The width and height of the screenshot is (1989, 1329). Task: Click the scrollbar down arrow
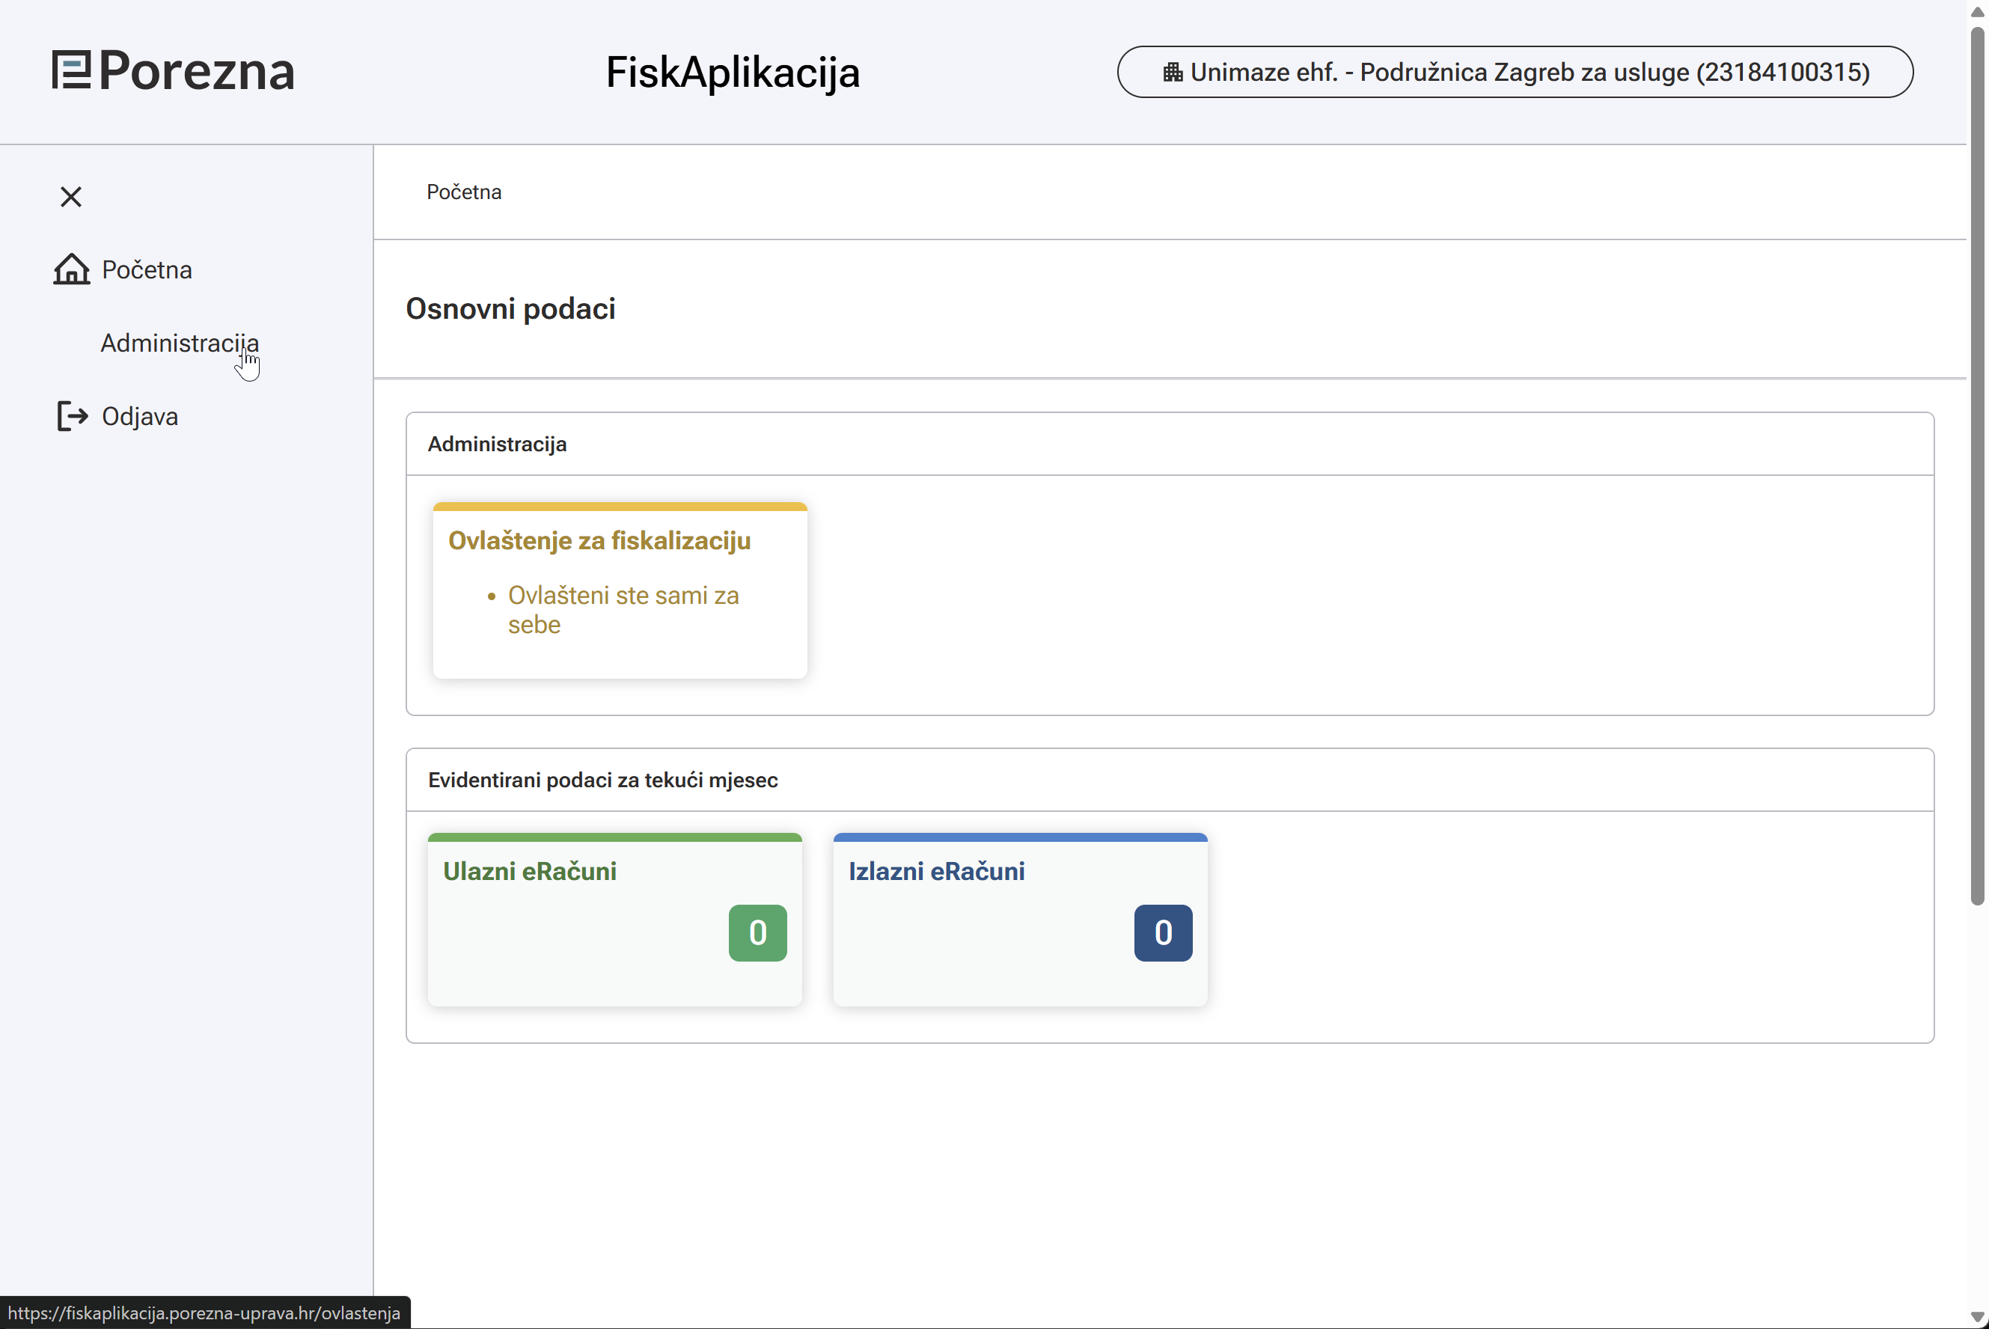[x=1977, y=1316]
